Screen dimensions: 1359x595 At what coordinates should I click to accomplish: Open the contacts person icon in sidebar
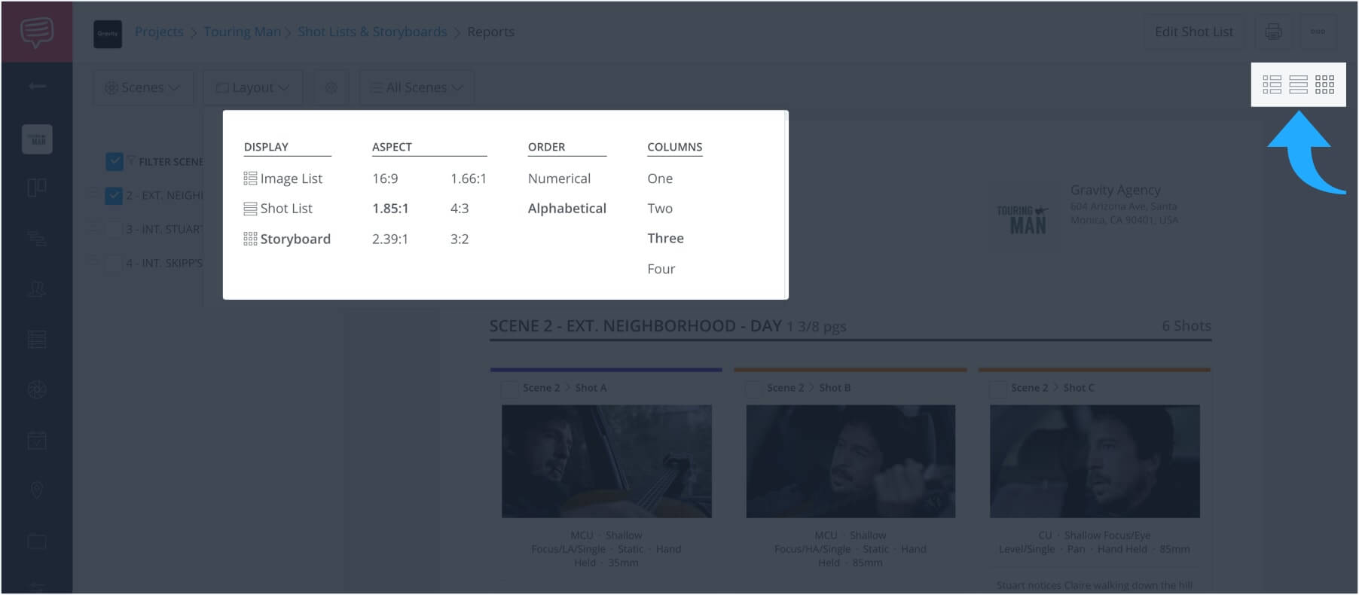37,289
